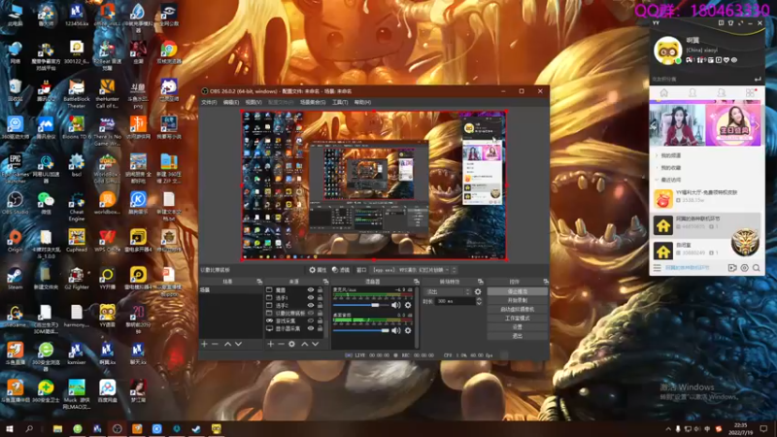Pop out the Mixer dock panel
Viewport: 777px width, 437px height.
(417, 282)
